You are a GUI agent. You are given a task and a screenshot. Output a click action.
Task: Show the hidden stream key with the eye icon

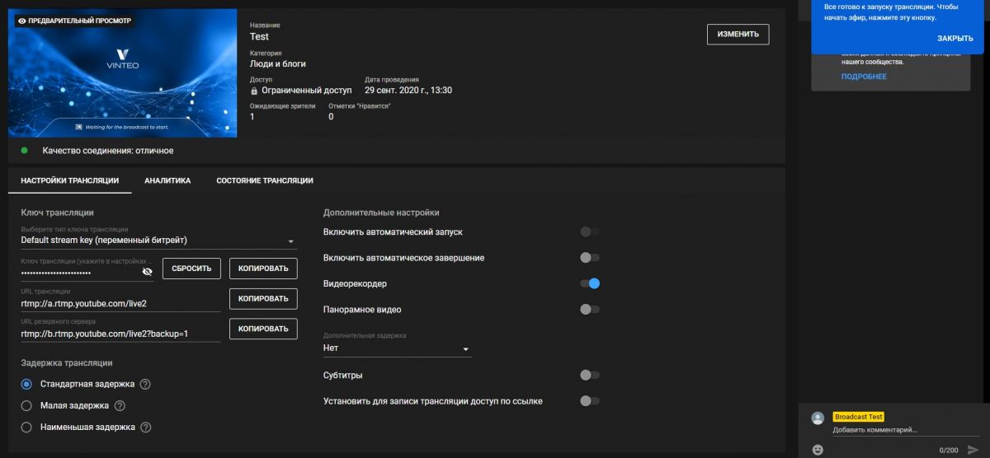pyautogui.click(x=148, y=271)
